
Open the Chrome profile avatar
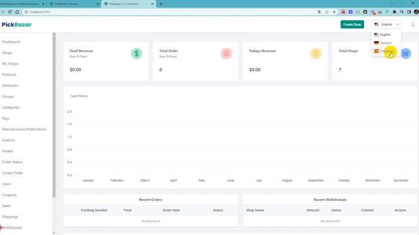tap(416, 12)
